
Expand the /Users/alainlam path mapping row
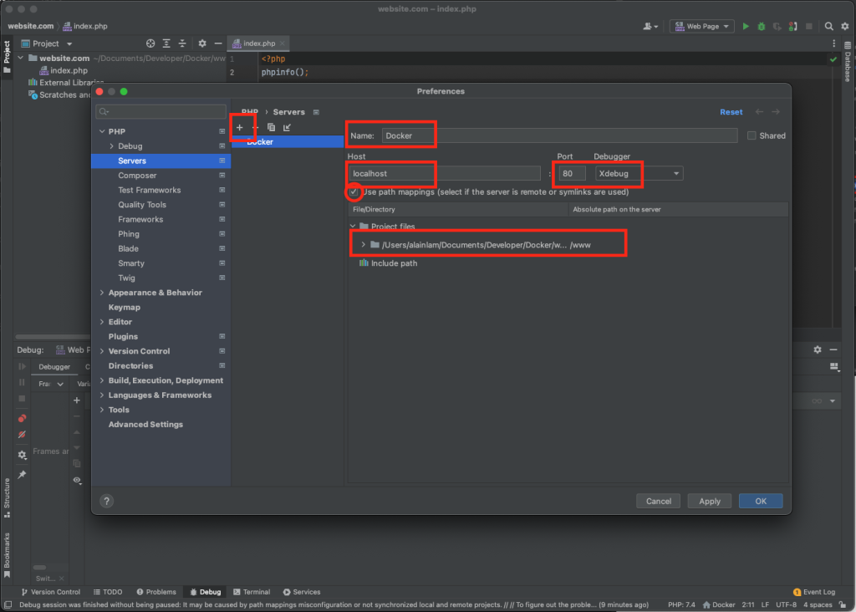pyautogui.click(x=363, y=245)
